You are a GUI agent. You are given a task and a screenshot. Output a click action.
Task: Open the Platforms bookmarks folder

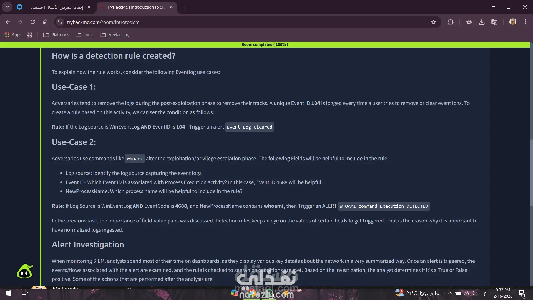(56, 35)
